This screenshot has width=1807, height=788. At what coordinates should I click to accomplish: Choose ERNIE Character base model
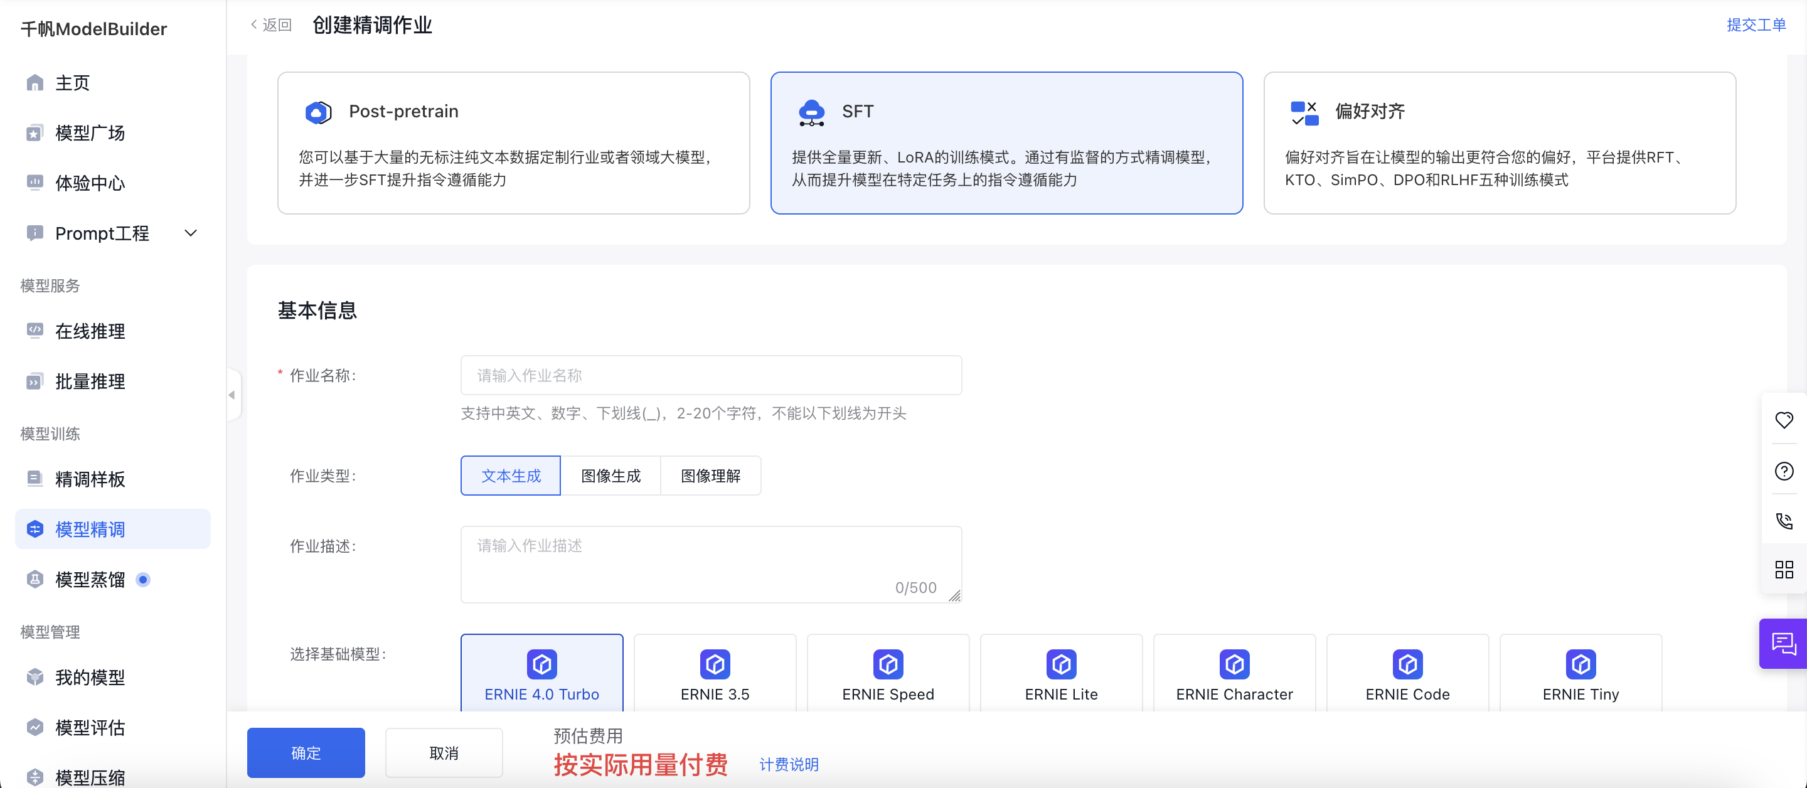(1234, 673)
